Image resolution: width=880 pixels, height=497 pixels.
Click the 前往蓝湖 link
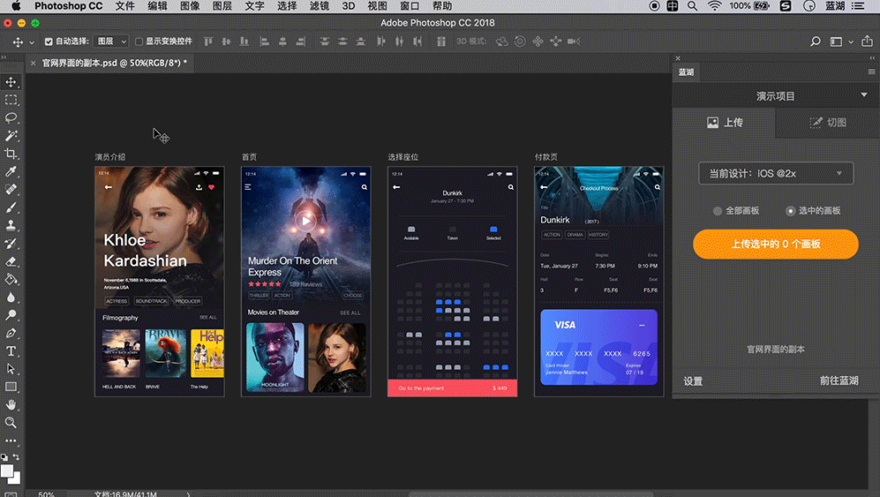click(838, 381)
